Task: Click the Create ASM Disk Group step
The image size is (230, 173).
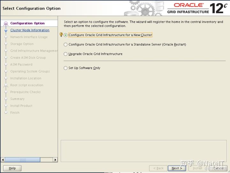Action: pos(28,58)
